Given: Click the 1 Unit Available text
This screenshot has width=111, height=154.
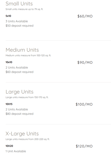Looking at the screenshot, I should pos(16,151).
